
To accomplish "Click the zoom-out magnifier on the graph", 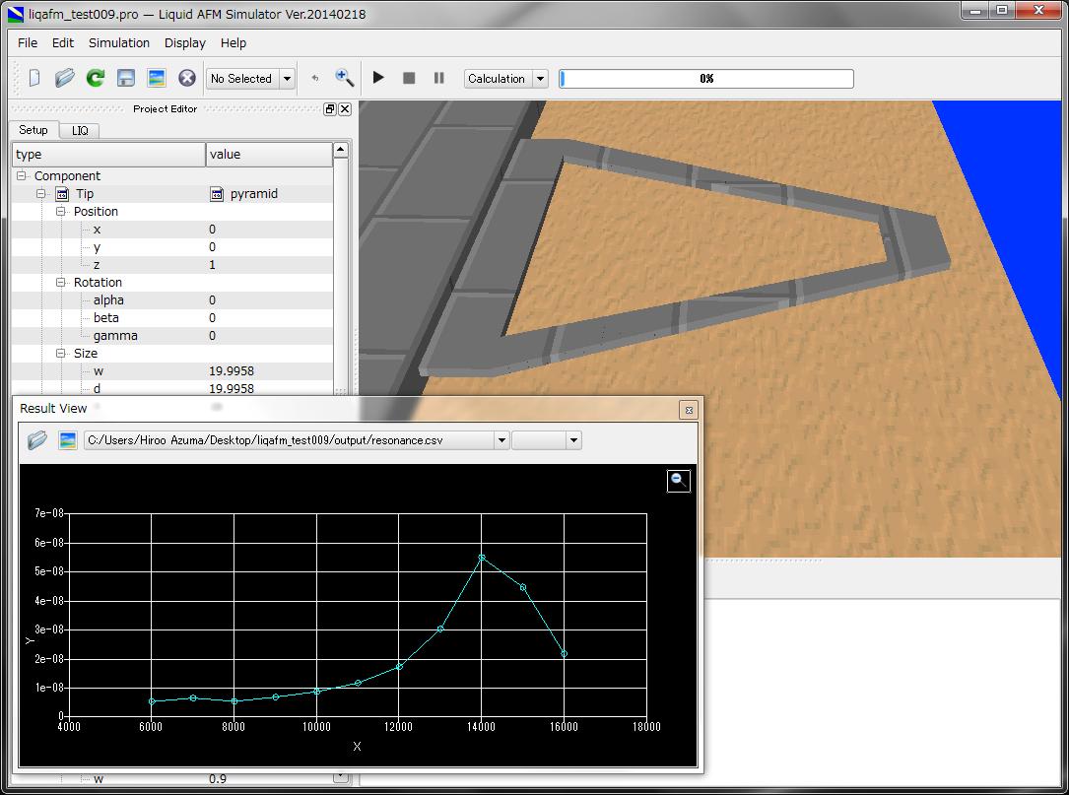I will click(x=678, y=480).
